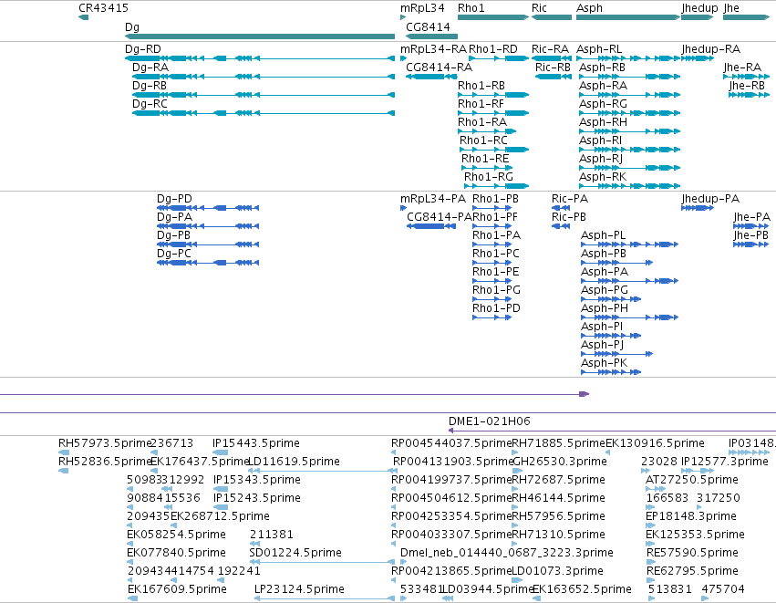The height and width of the screenshot is (603, 776).
Task: Select the CG8414-RA transcript glyph
Action: (x=431, y=77)
